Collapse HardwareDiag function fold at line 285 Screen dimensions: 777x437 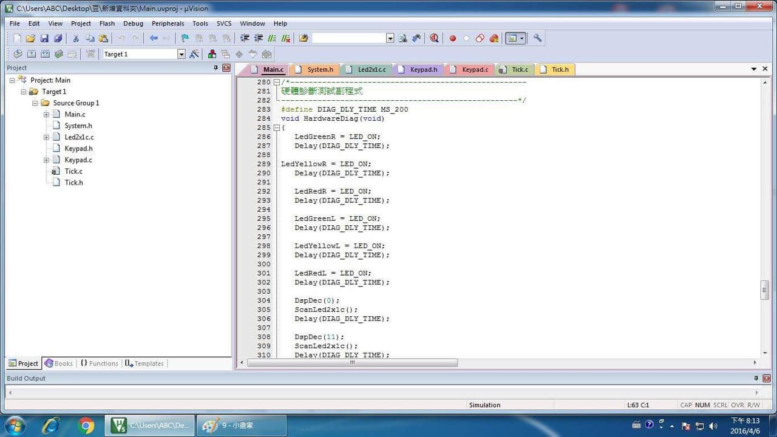(x=276, y=127)
